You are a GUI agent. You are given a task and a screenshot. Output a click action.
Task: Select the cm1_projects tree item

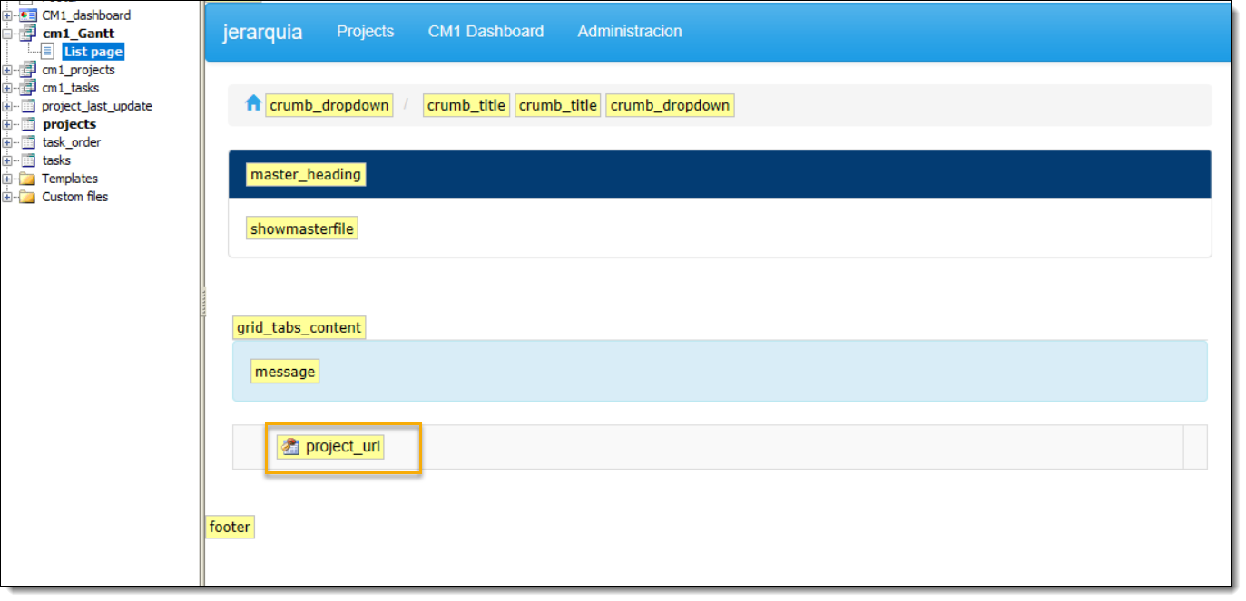pyautogui.click(x=71, y=69)
